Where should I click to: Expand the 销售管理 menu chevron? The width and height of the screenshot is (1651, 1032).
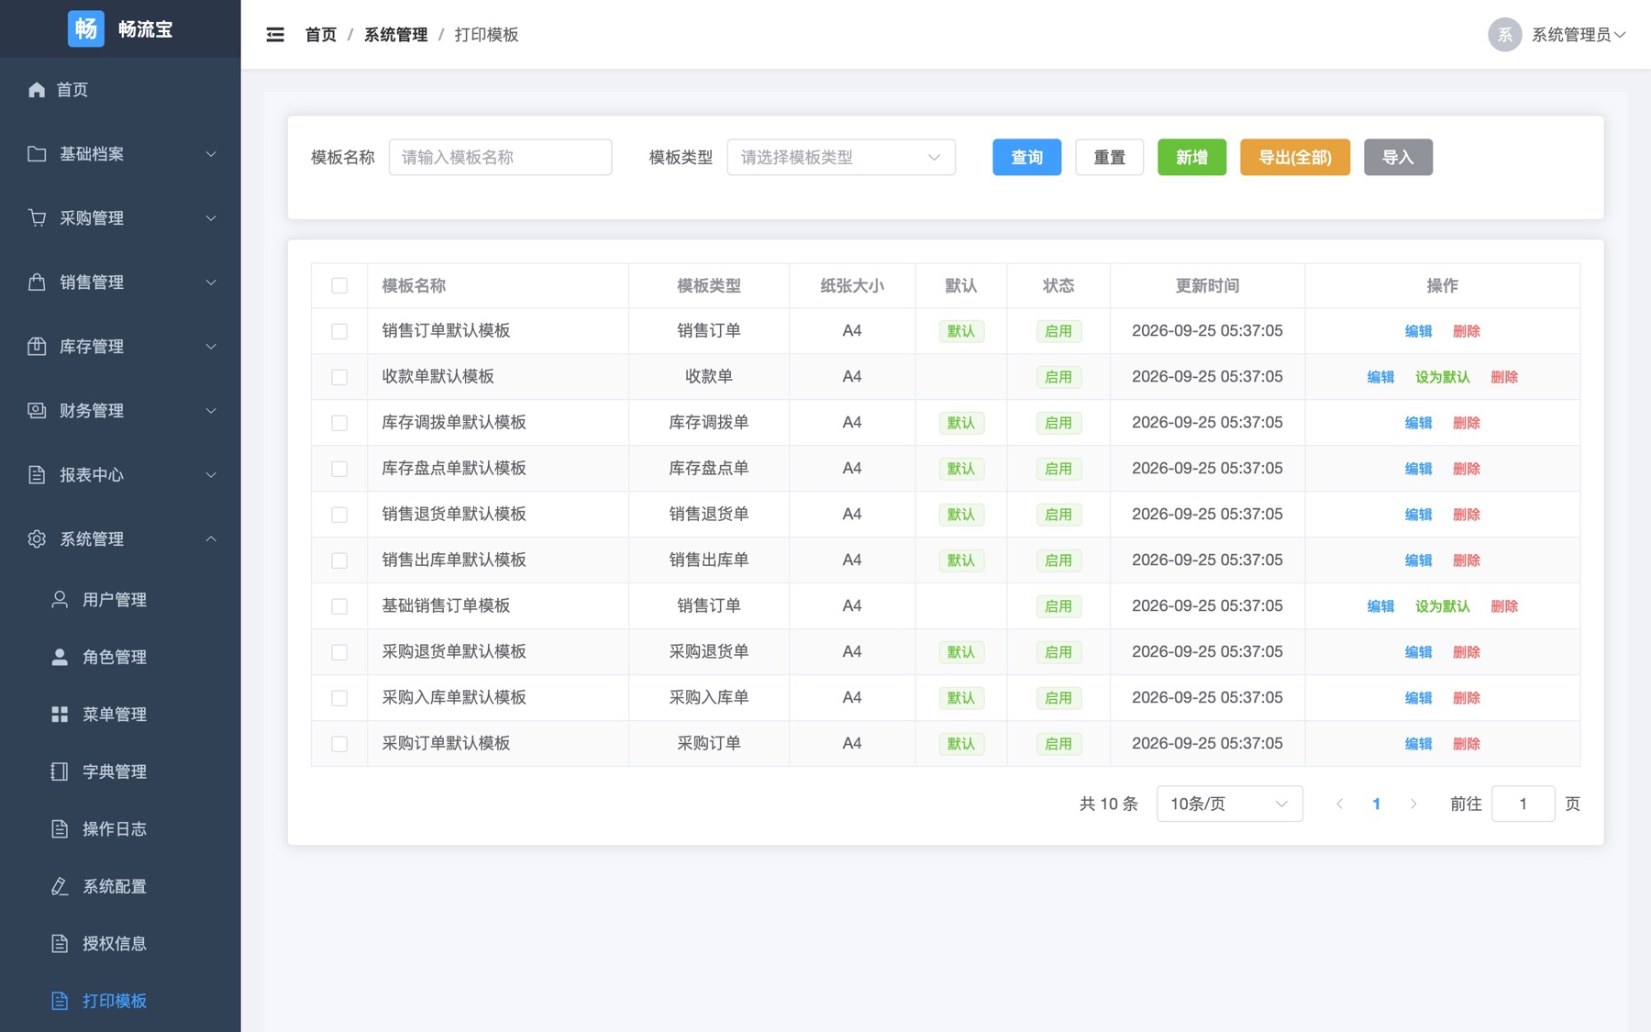pyautogui.click(x=211, y=282)
